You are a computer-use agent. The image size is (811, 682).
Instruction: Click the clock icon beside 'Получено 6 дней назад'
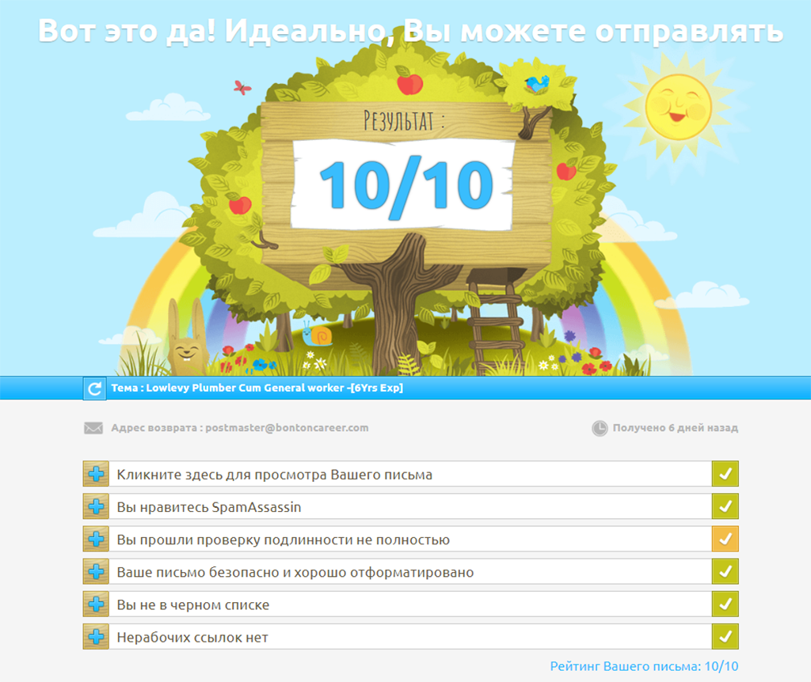[600, 426]
